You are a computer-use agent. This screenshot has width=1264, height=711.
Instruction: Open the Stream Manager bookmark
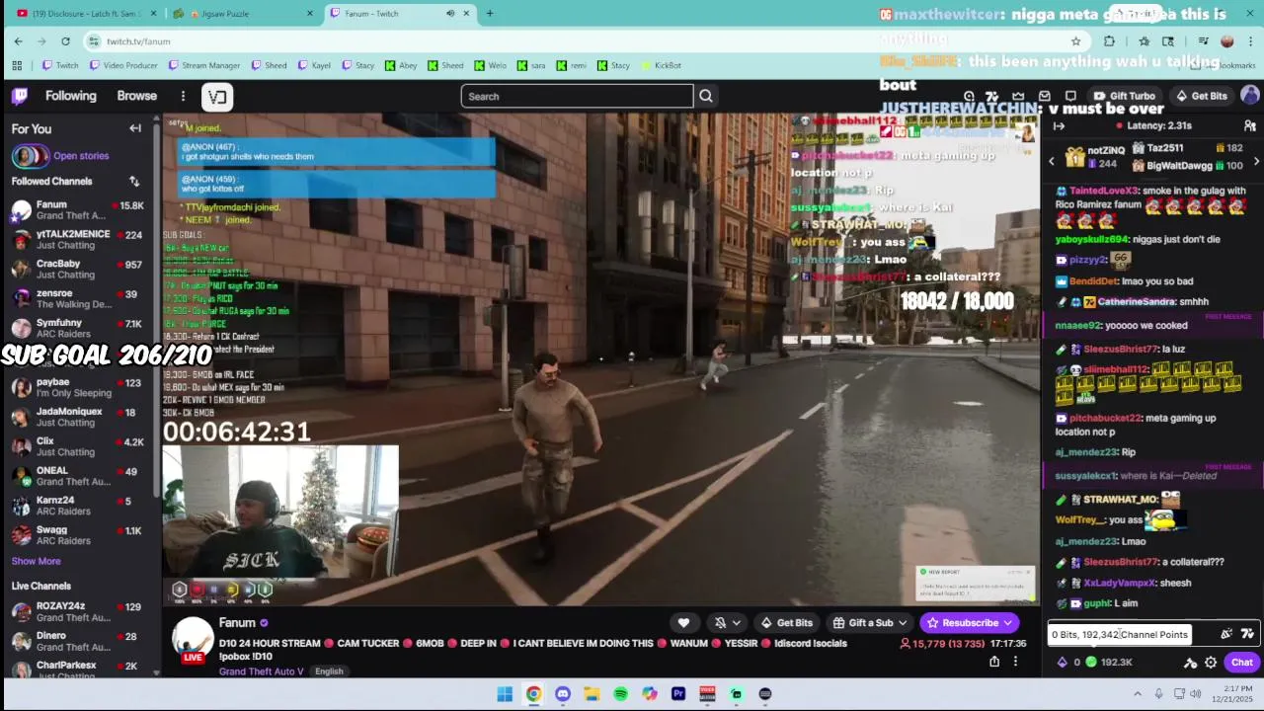(203, 65)
